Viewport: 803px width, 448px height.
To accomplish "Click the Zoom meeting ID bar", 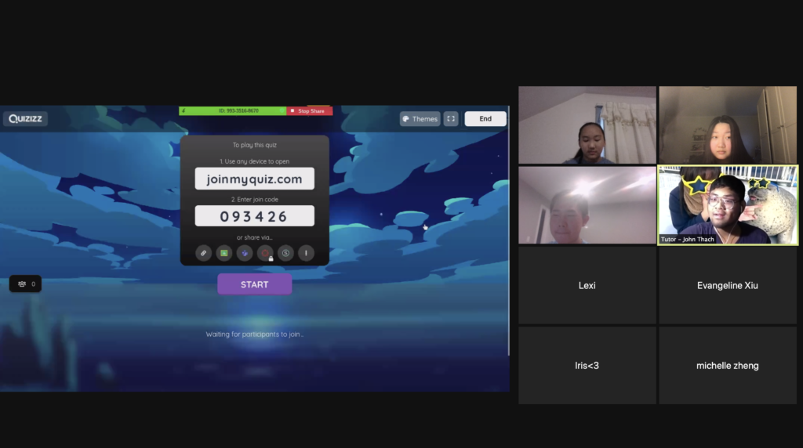I will (x=232, y=111).
